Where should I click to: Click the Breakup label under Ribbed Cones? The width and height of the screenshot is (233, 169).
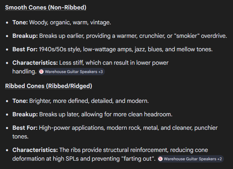(x=25, y=114)
